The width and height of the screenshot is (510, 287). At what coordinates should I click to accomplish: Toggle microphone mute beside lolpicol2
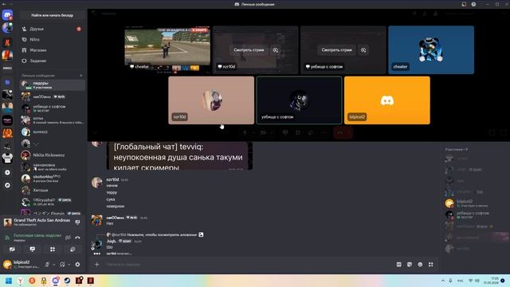[x=47, y=265]
